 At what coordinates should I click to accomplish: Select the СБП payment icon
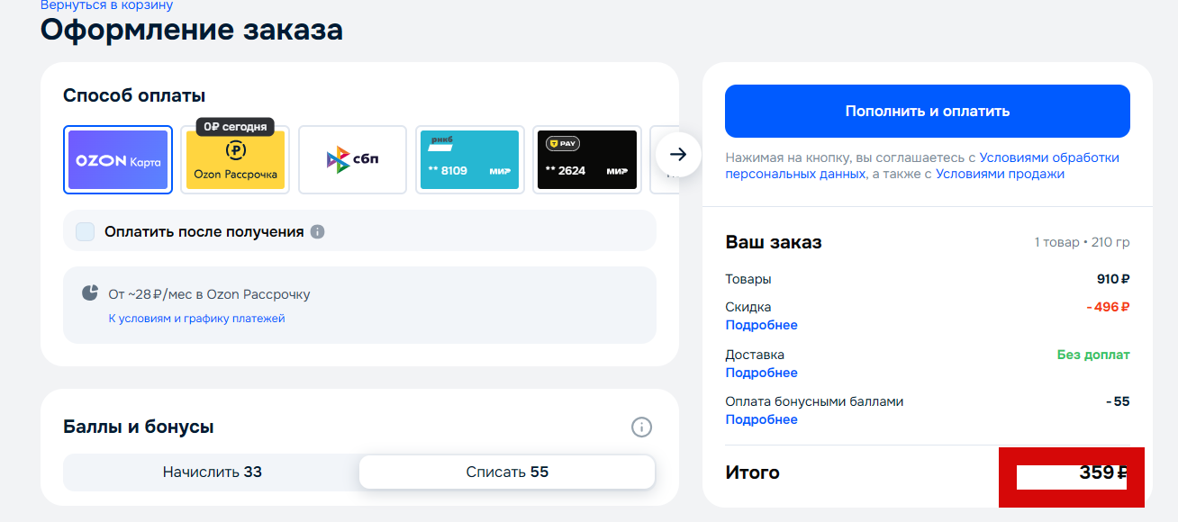[x=352, y=159]
